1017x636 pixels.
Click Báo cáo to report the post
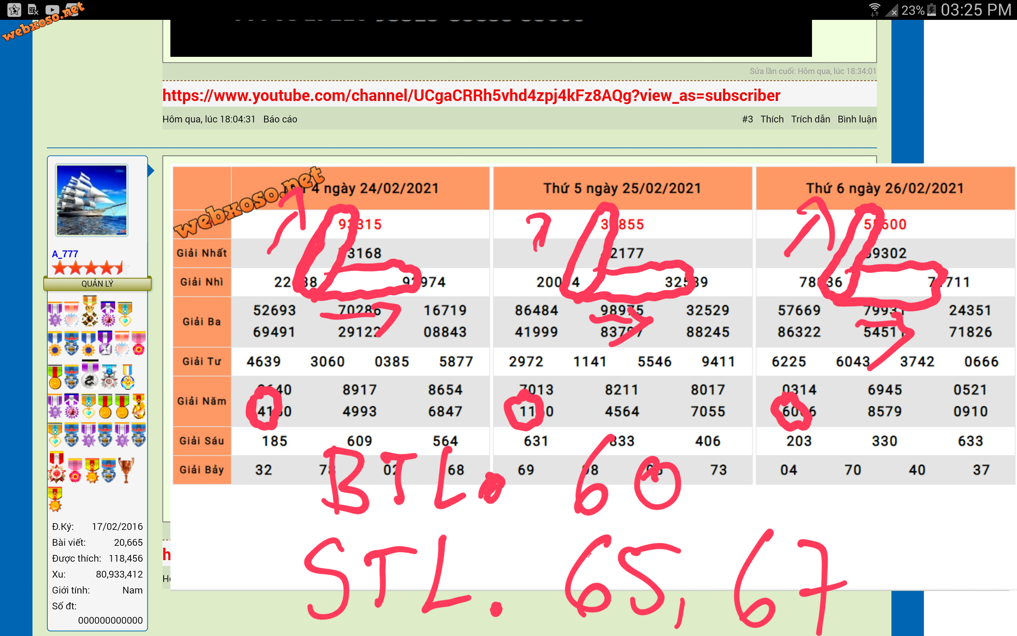coord(280,119)
